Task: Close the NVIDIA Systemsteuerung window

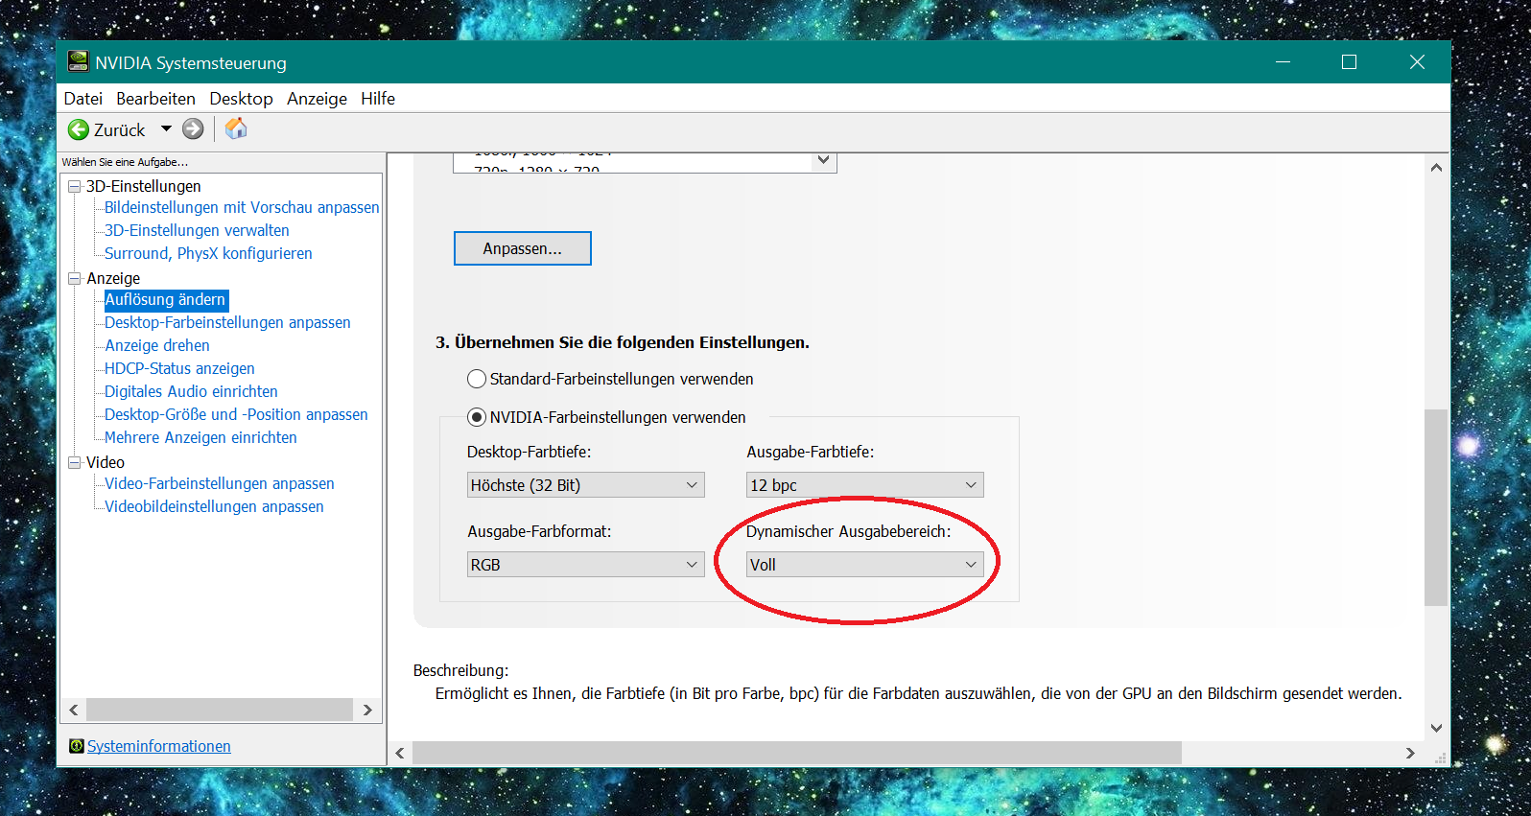Action: point(1417,62)
